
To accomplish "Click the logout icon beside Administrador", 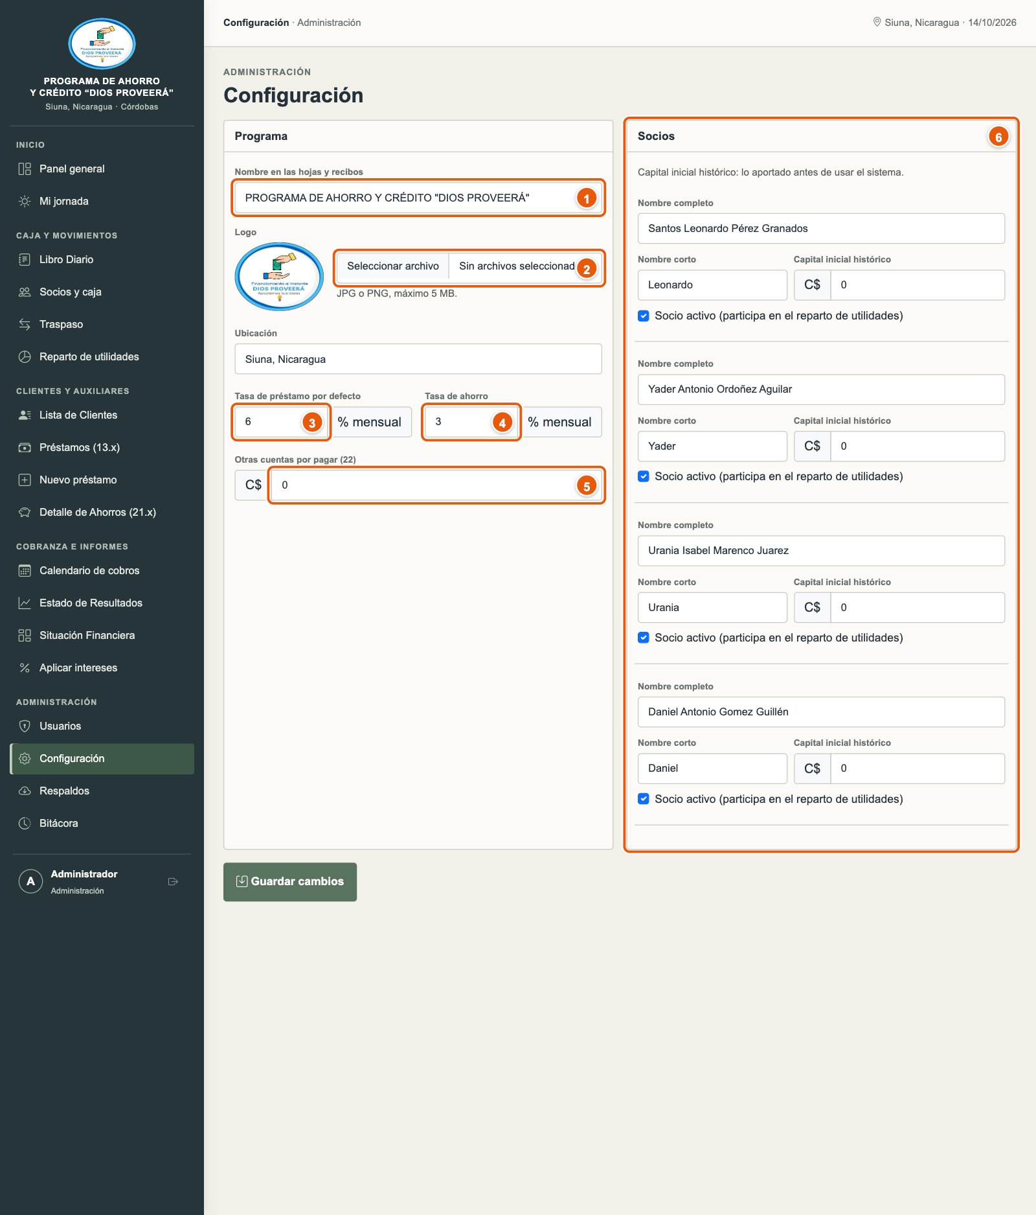I will pos(173,881).
